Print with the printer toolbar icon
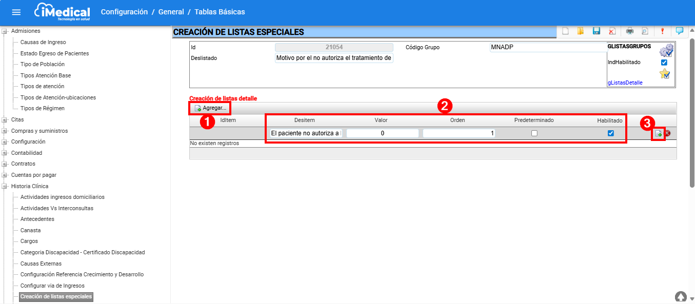Image resolution: width=695 pixels, height=304 pixels. (629, 31)
